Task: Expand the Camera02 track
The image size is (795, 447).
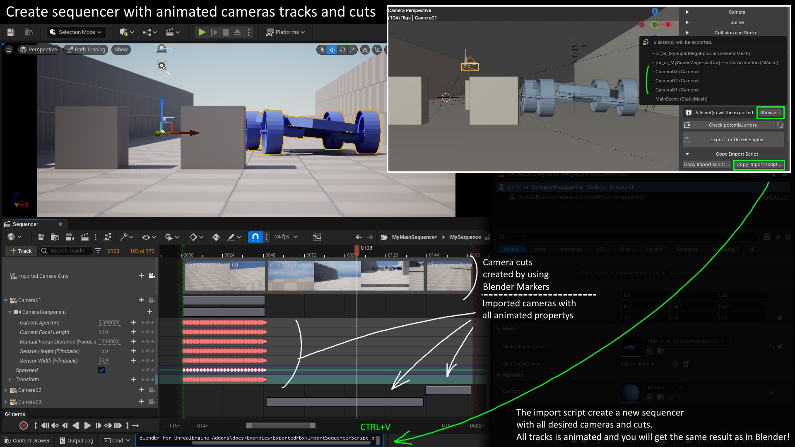Action: [x=6, y=390]
